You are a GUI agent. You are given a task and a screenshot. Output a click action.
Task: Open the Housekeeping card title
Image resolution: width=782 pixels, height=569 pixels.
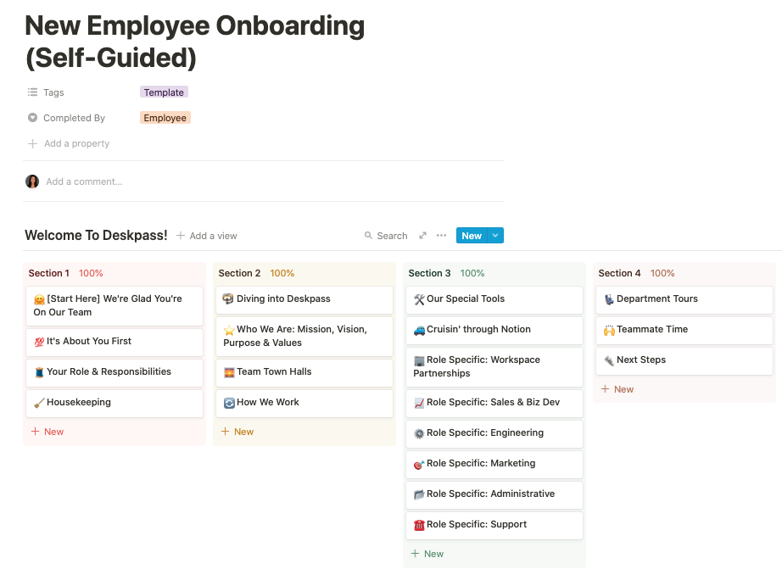click(79, 402)
